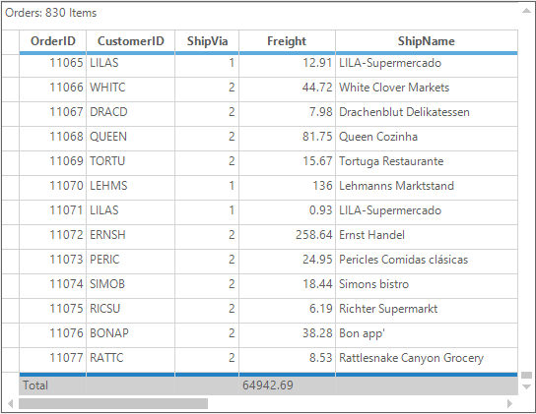Select row header for order 11065
The height and width of the screenshot is (414, 536).
tap(10, 66)
